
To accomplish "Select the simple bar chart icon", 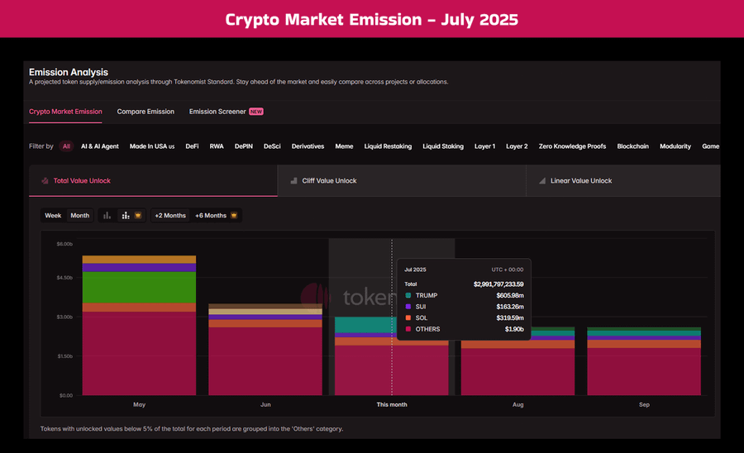I will [x=107, y=216].
